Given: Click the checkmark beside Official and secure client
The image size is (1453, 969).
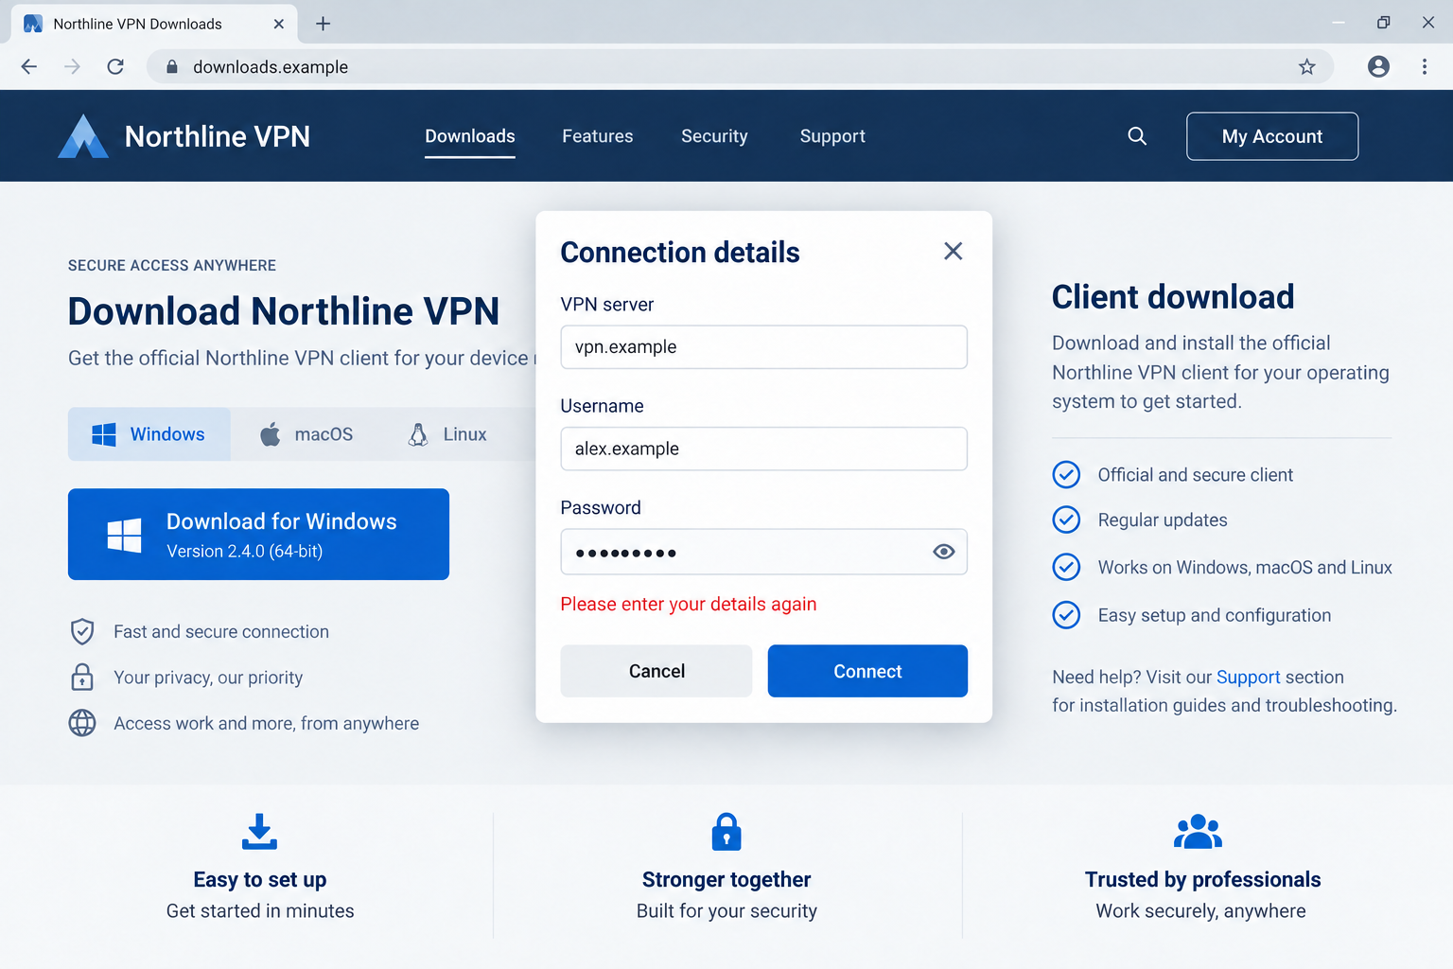Looking at the screenshot, I should (1066, 474).
